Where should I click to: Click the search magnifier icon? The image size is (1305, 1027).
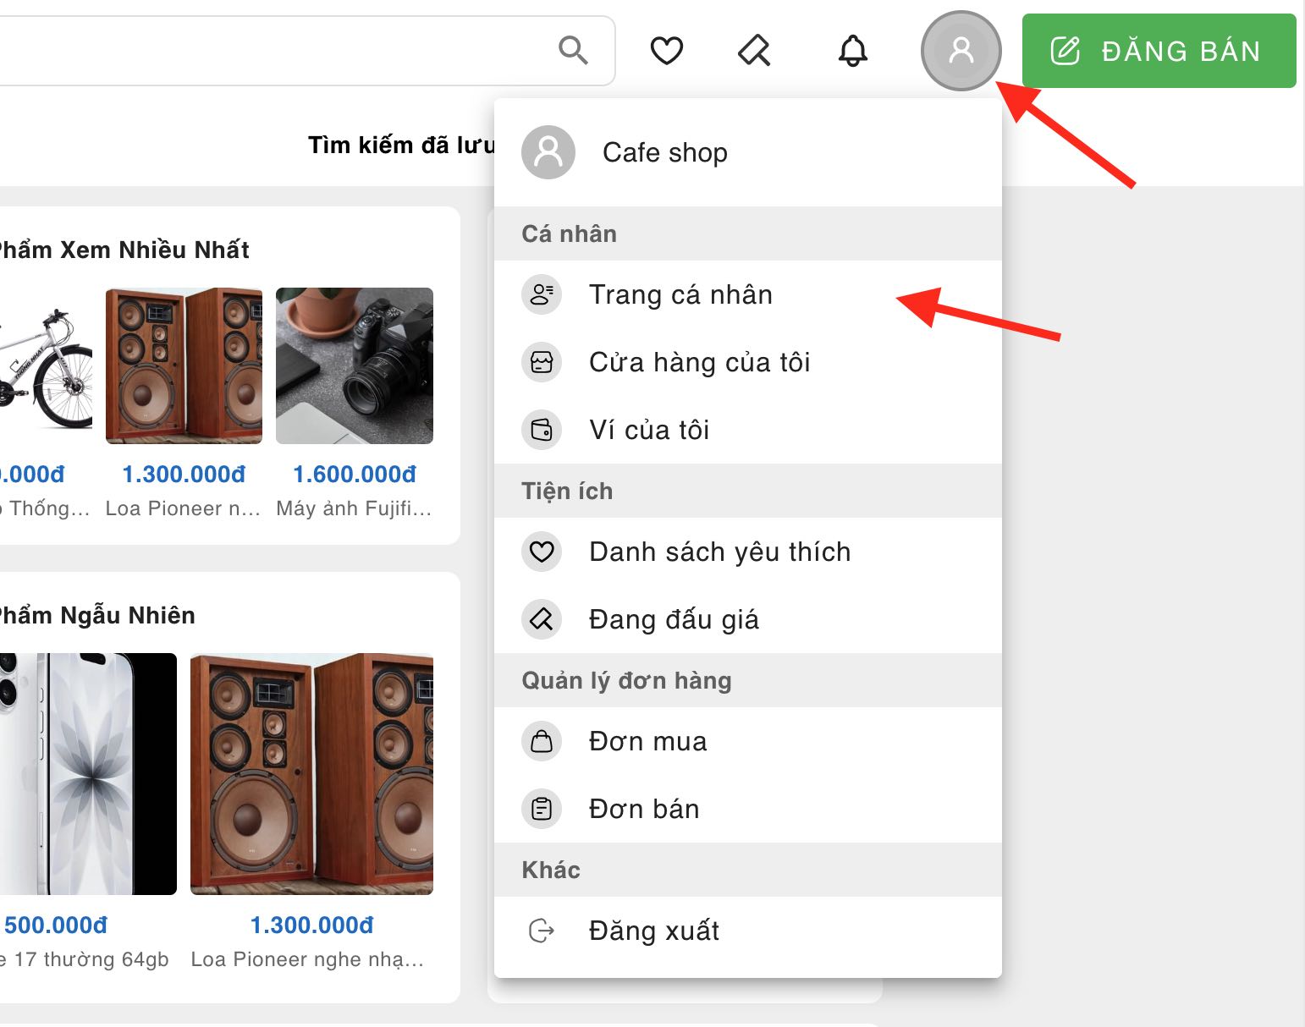point(573,50)
